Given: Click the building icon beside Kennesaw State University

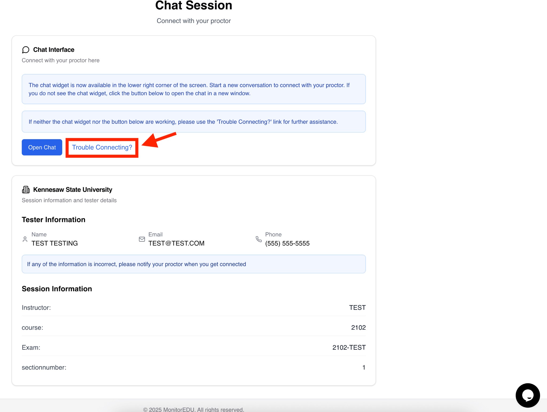Looking at the screenshot, I should (26, 190).
